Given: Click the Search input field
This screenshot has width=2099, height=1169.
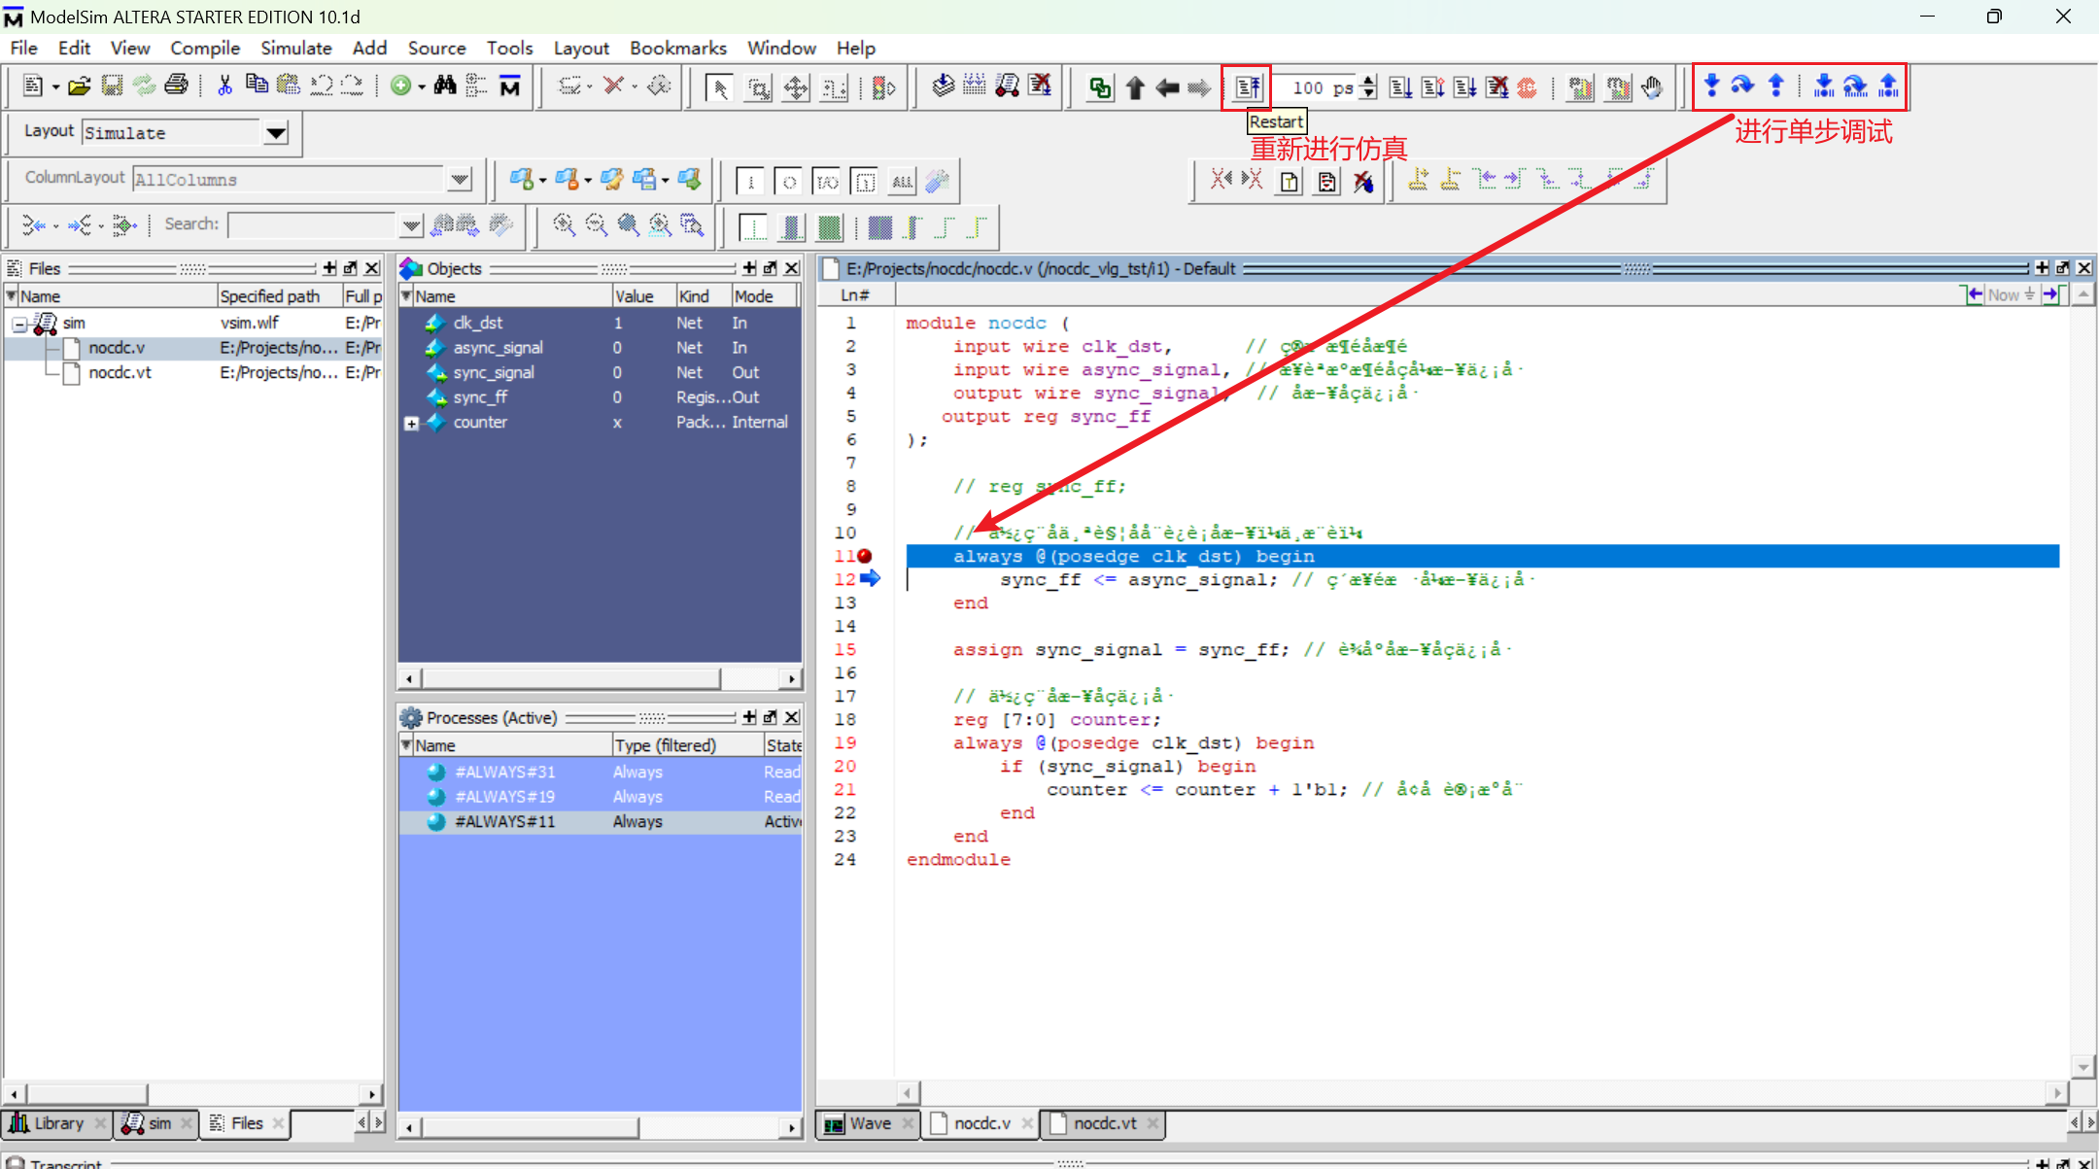Looking at the screenshot, I should 313,224.
